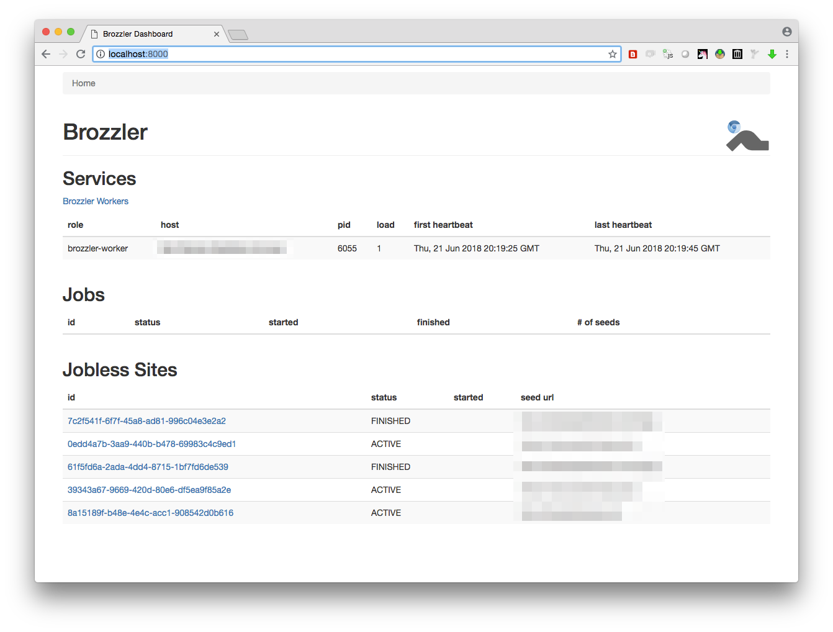Open site 39343a67-9669-420d-80e6-df5ea9f85a2e
The image size is (833, 632).
point(149,490)
